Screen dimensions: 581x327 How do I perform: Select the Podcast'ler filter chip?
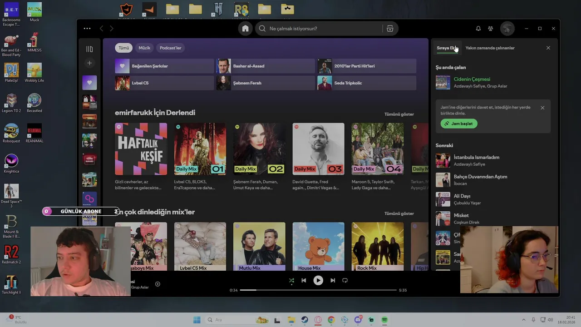[x=171, y=48]
